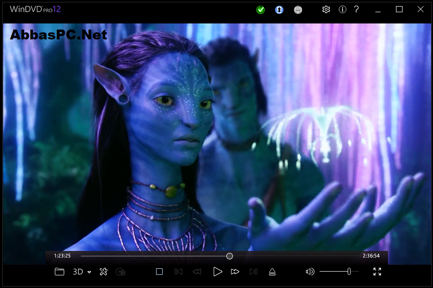The image size is (433, 288).
Task: Open the gray message bubble icon
Action: (298, 10)
